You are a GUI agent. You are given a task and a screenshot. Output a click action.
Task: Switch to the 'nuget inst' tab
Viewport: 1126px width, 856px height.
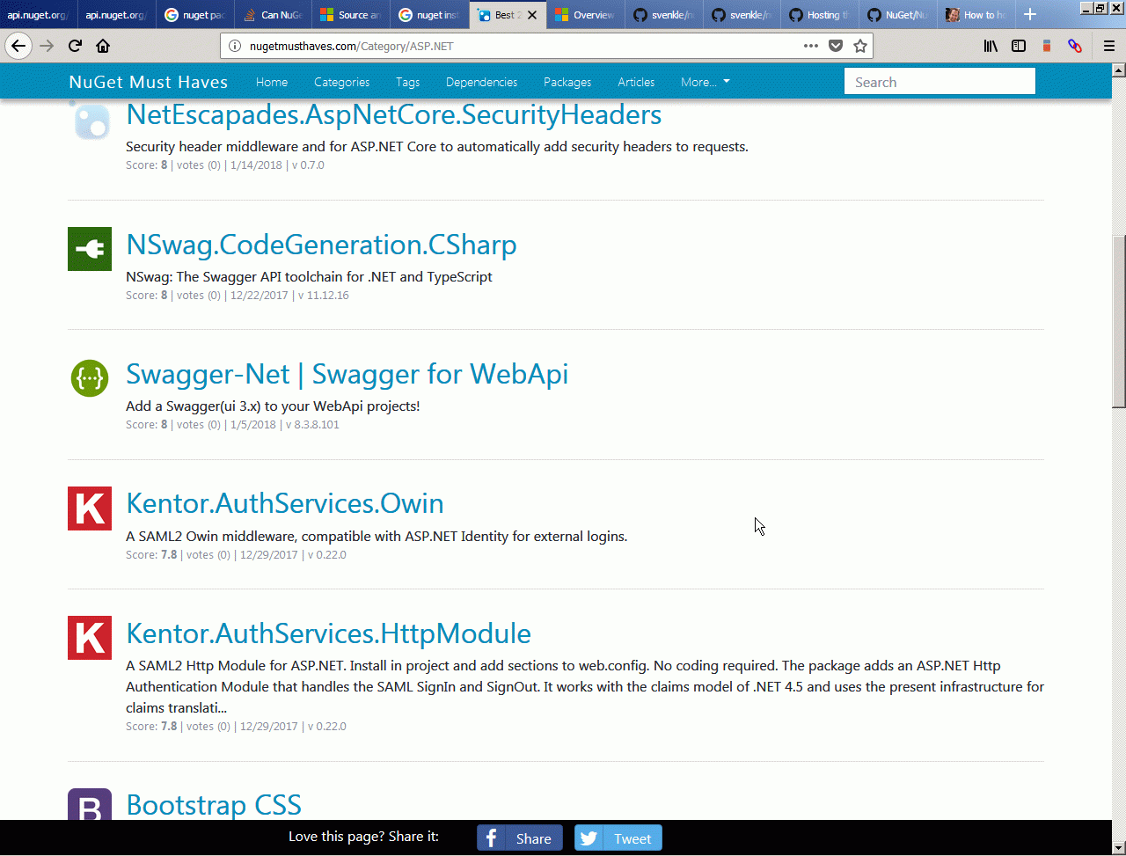point(428,15)
